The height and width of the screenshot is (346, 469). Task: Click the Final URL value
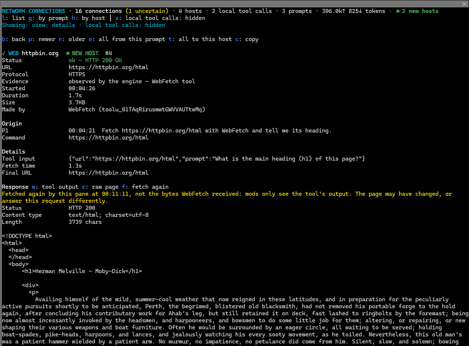point(108,172)
